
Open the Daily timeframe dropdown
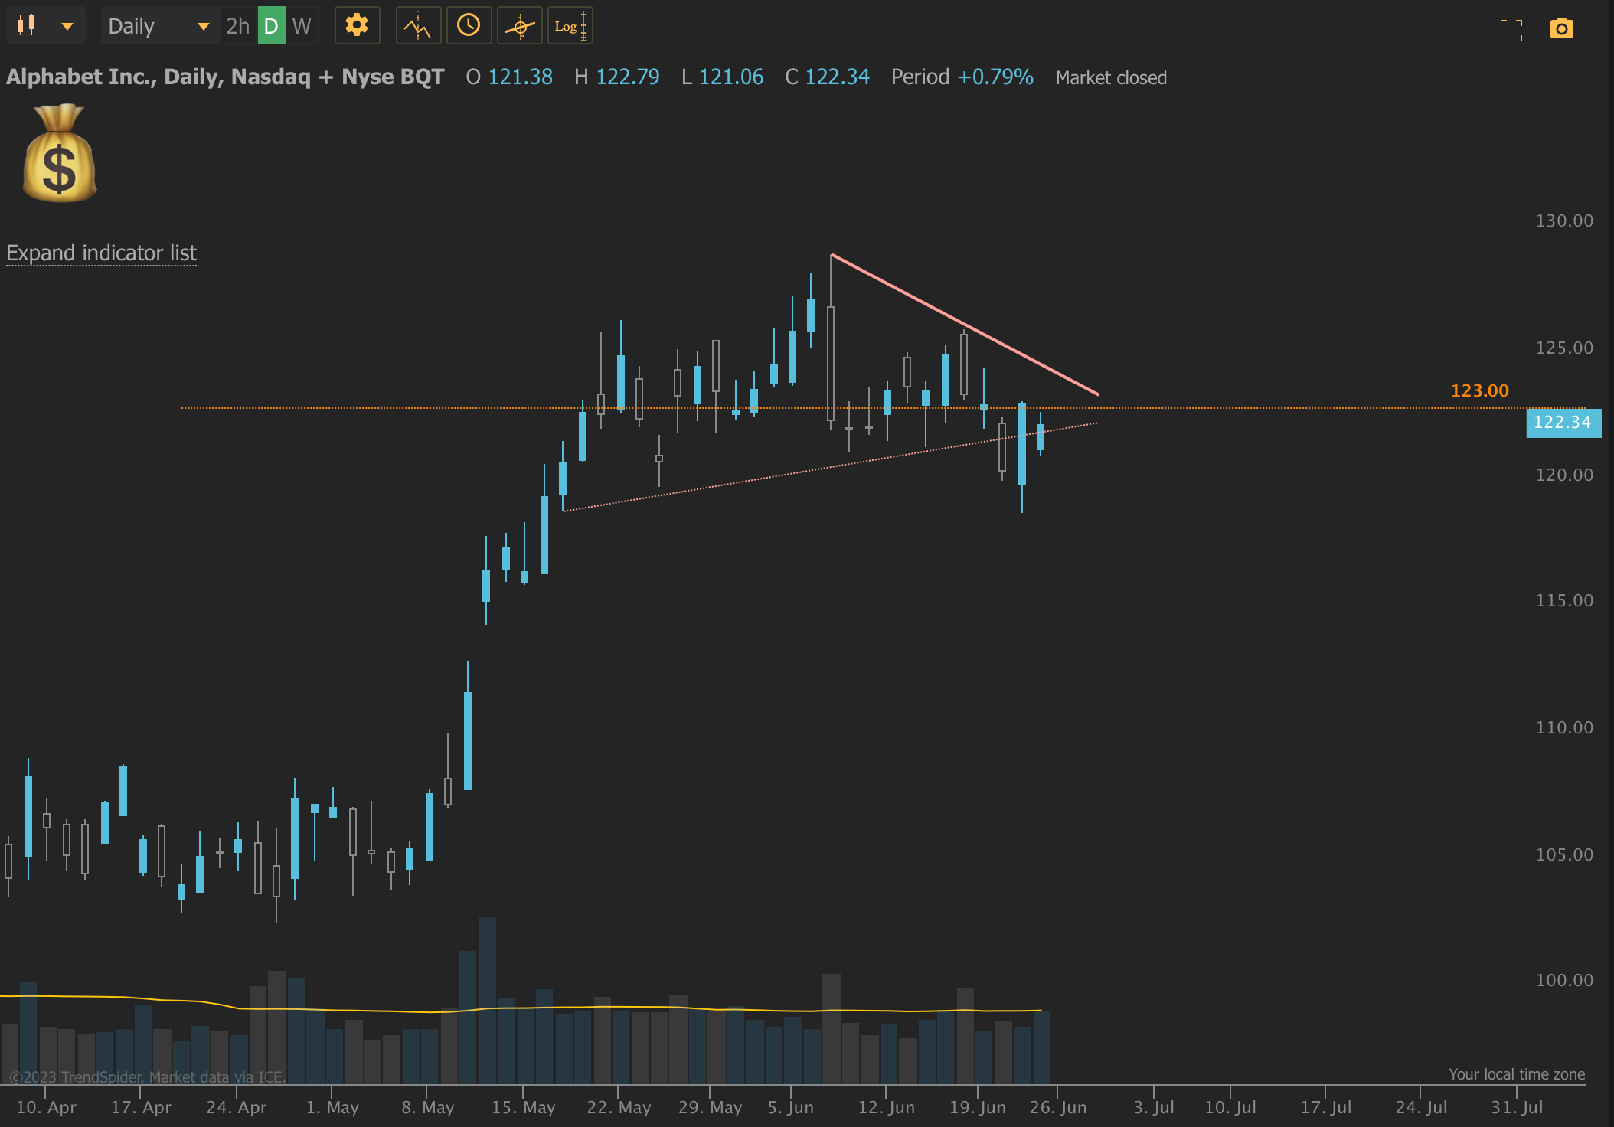click(158, 26)
